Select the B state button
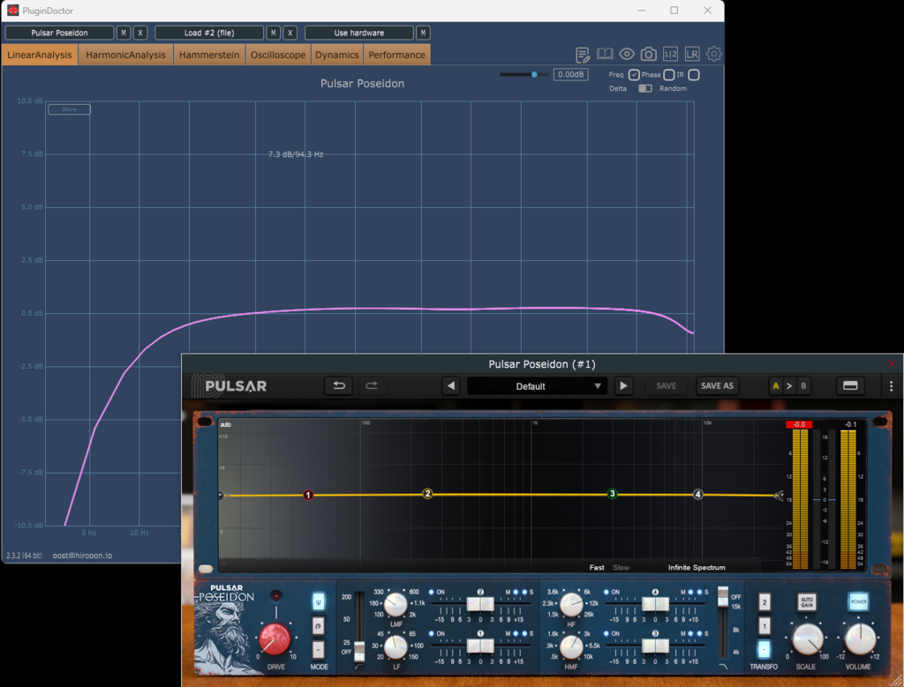The width and height of the screenshot is (904, 687). coord(803,385)
